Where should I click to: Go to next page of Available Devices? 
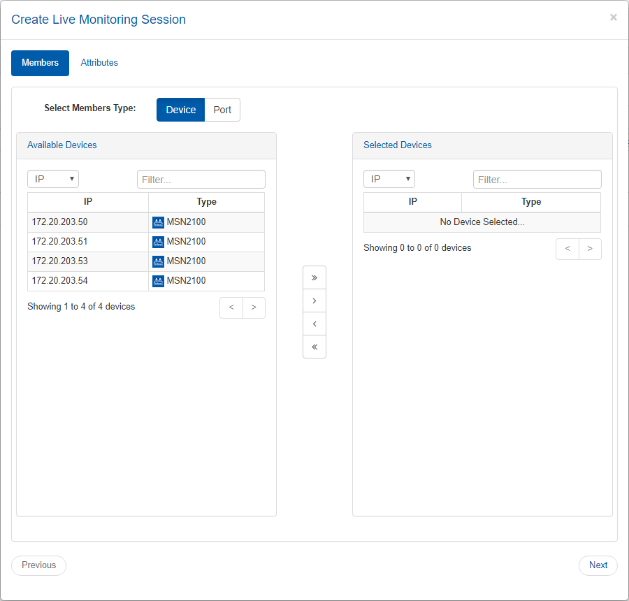coord(254,307)
